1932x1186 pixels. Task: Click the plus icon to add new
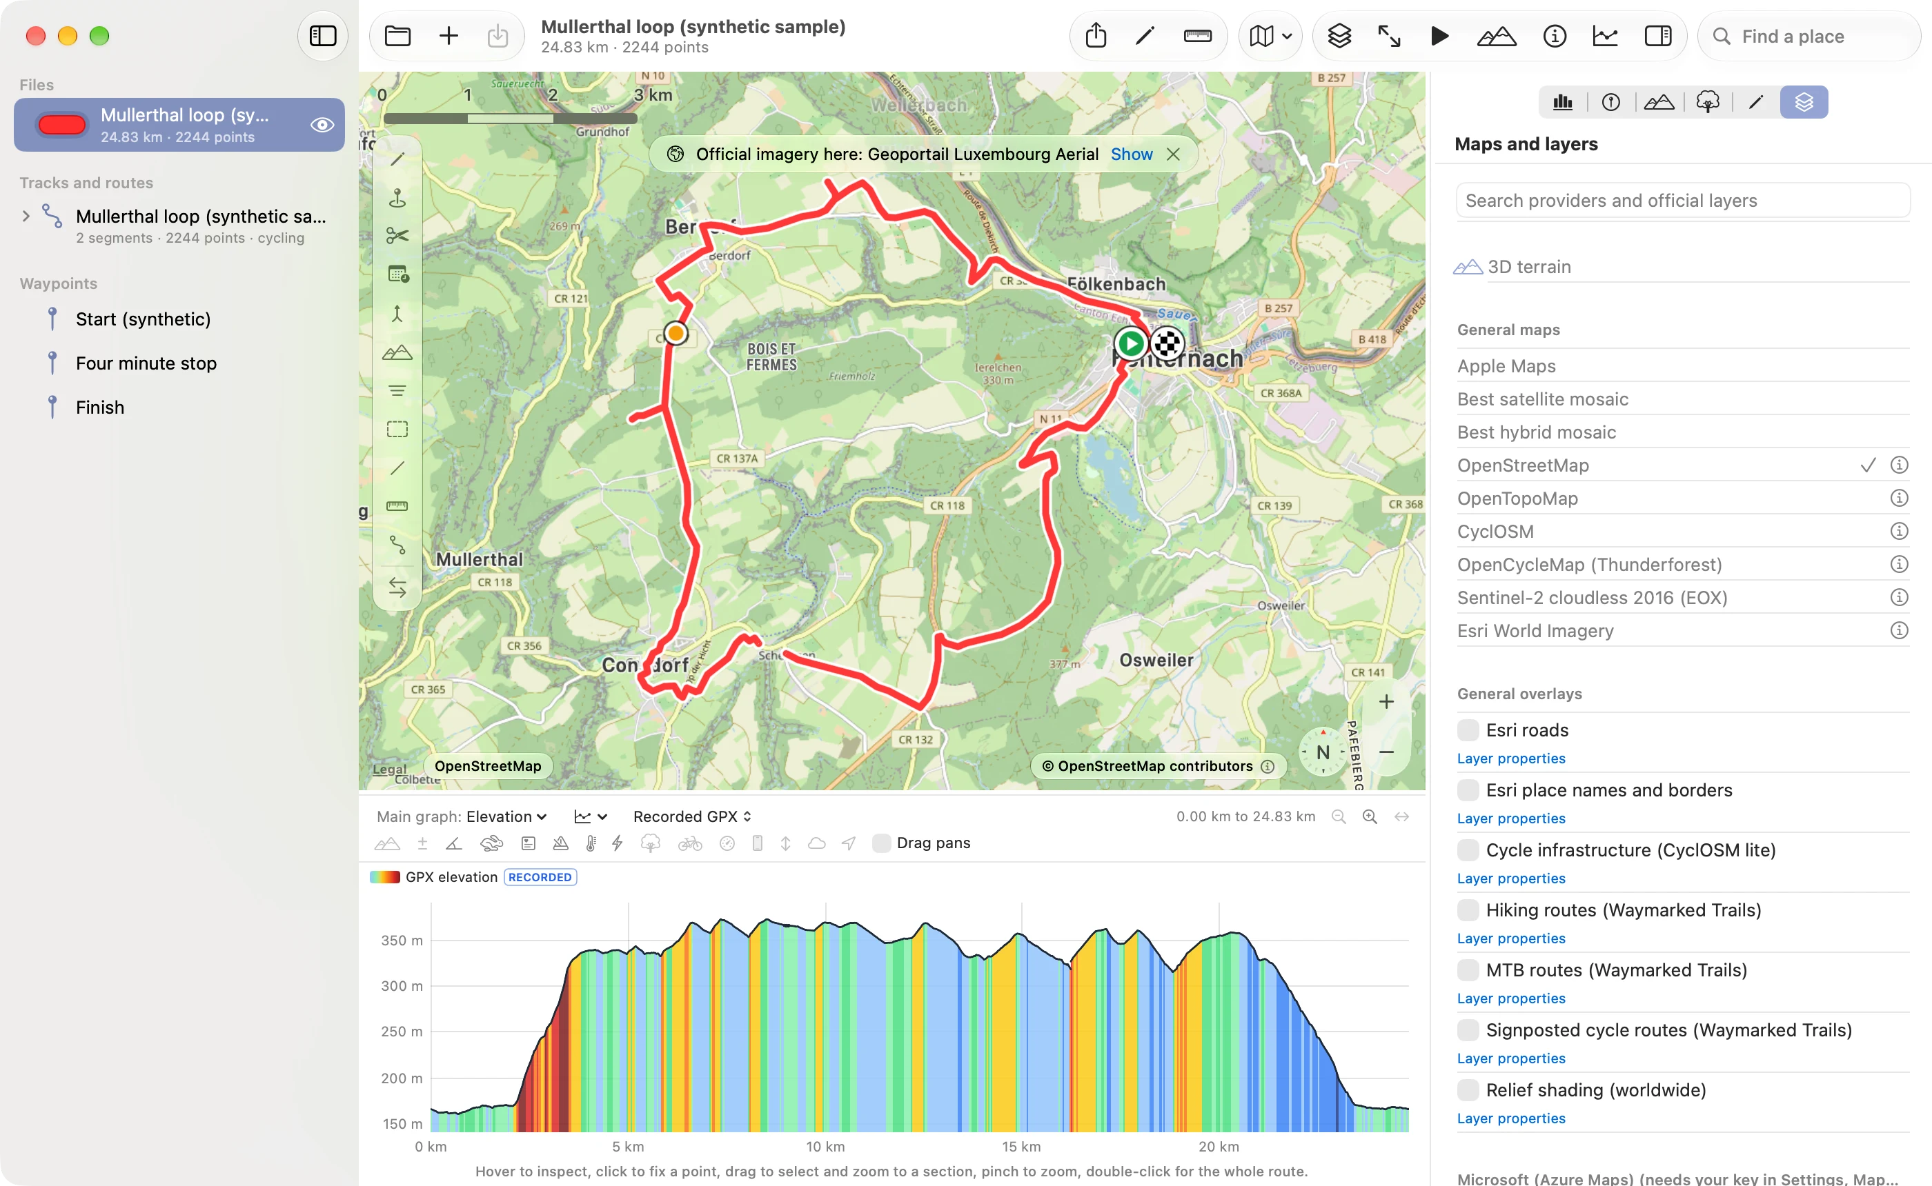pos(448,36)
